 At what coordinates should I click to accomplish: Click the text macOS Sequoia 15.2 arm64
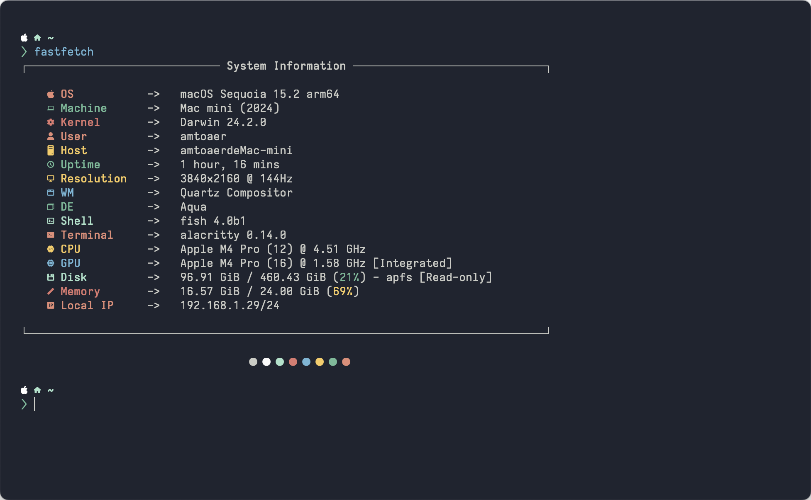point(260,94)
